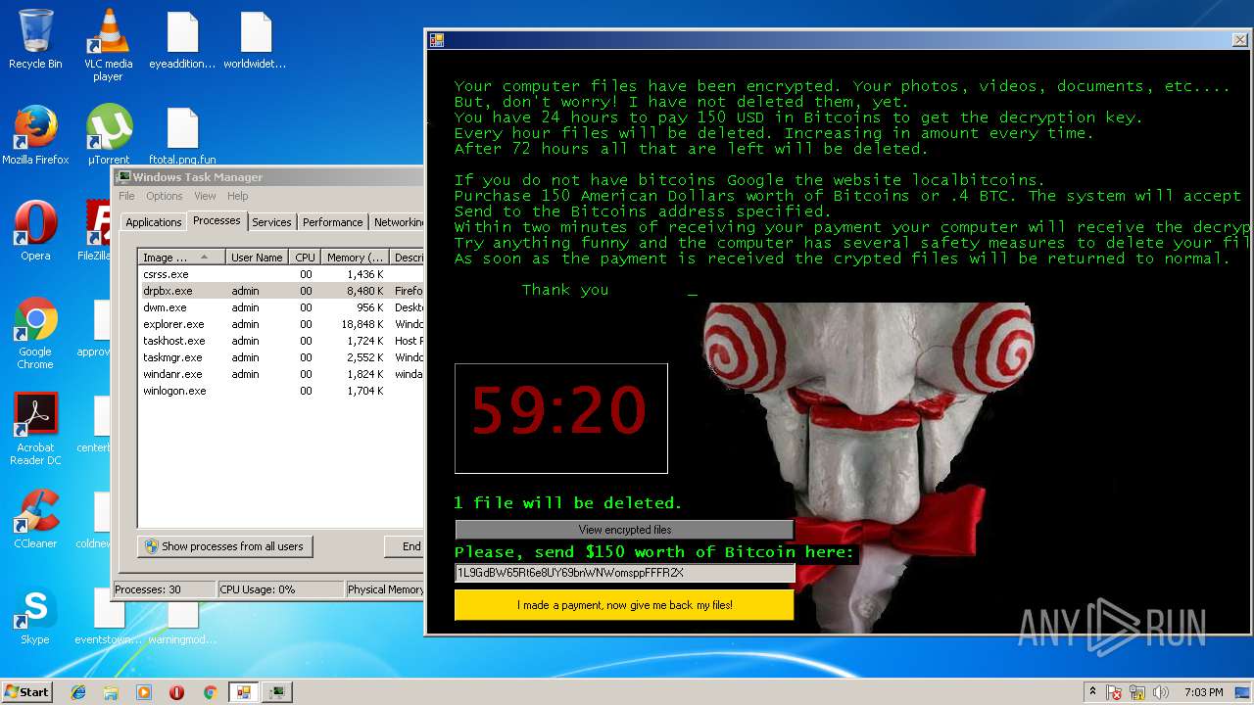Select eventstown file on desktop
1254x705 pixels.
(108, 617)
